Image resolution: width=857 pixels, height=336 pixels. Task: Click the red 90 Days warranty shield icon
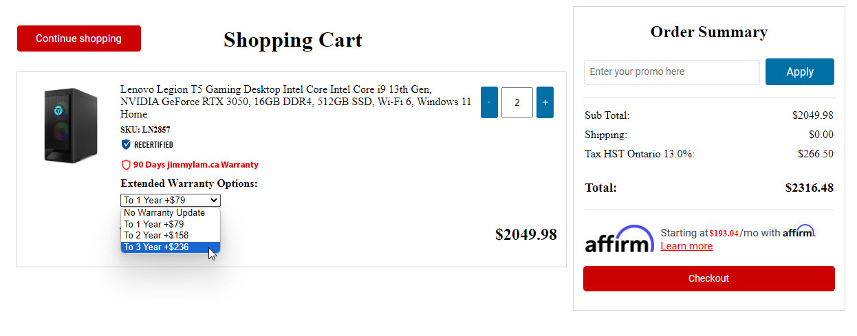pos(126,165)
